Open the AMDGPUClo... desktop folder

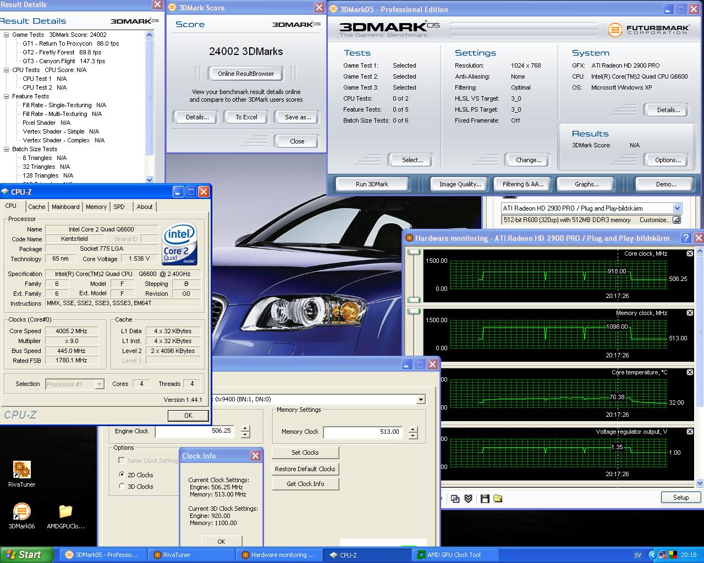(65, 516)
